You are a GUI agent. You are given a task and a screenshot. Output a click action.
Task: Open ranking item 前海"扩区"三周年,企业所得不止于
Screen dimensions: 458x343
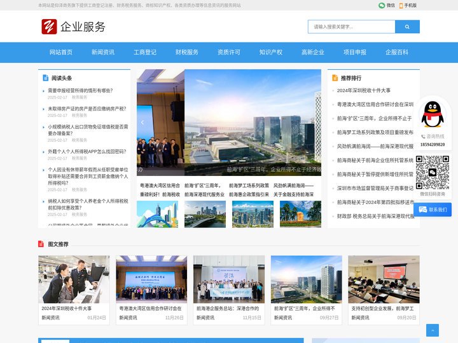pos(375,118)
